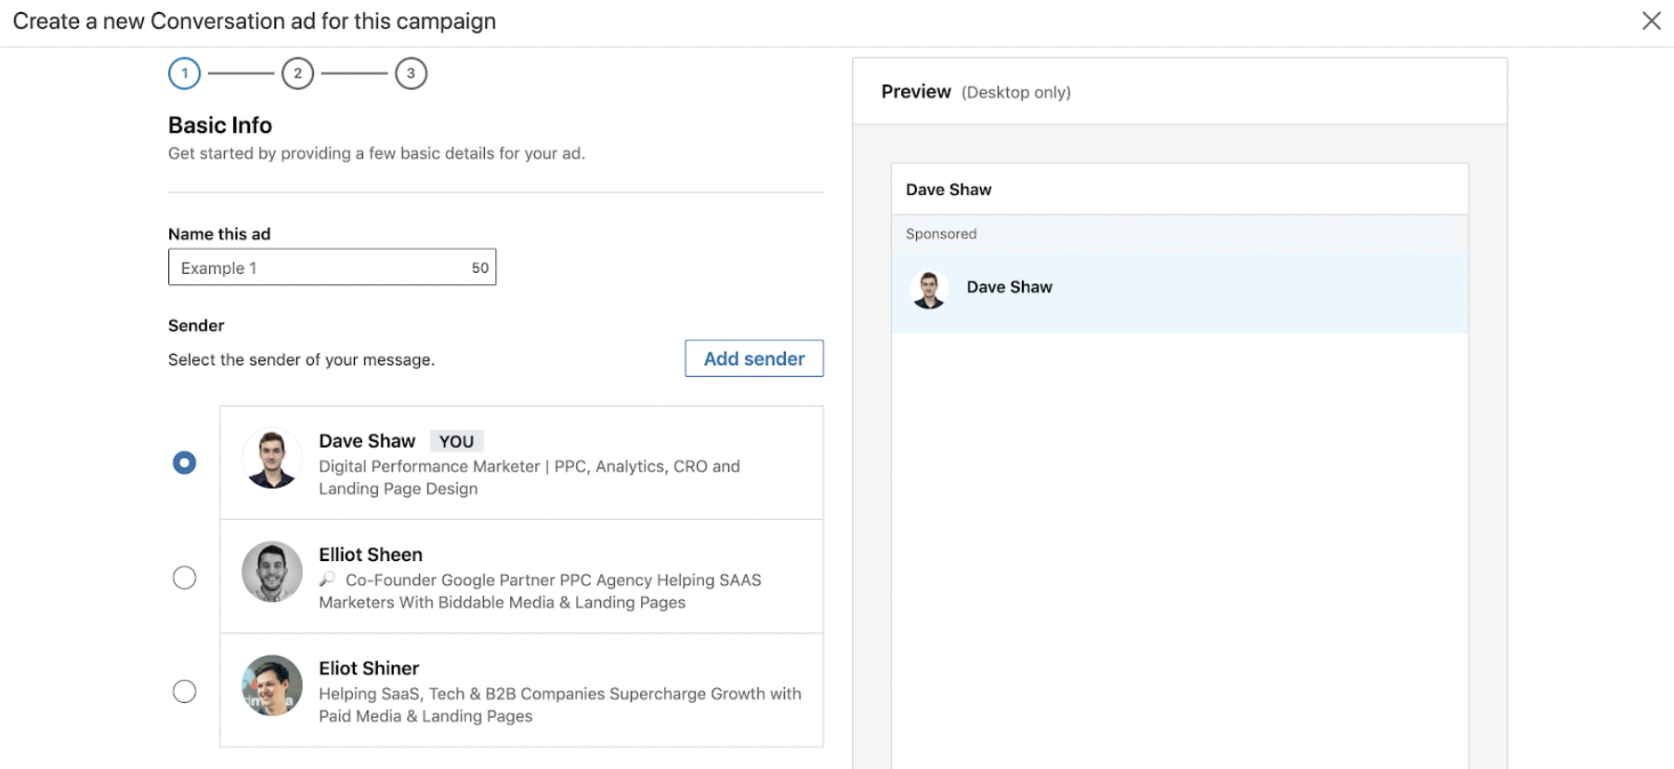Click Eliot Shiner's name in sender list
Viewport: 1674px width, 769px height.
369,668
